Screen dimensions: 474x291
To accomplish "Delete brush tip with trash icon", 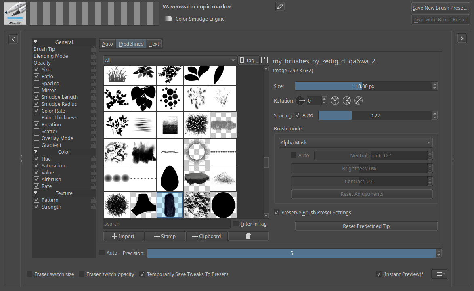I will (x=248, y=236).
